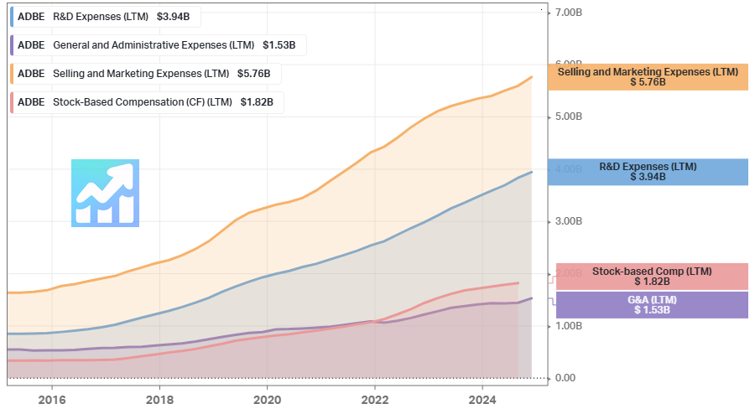Click the orange Selling and Marketing $5.76B value tag

(648, 77)
